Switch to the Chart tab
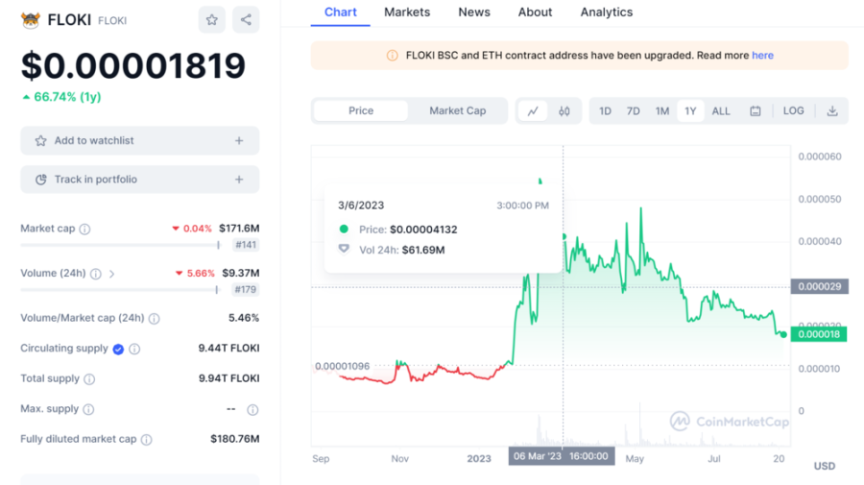864x485 pixels. 341,12
